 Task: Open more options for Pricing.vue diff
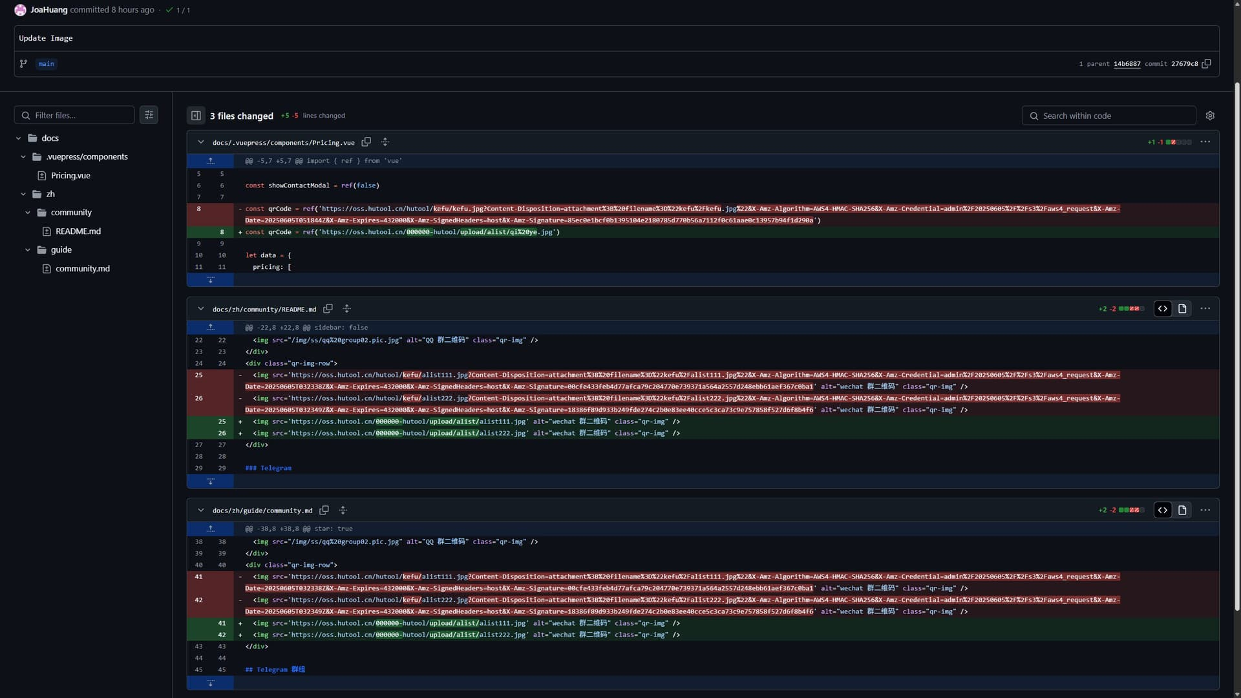click(x=1205, y=142)
